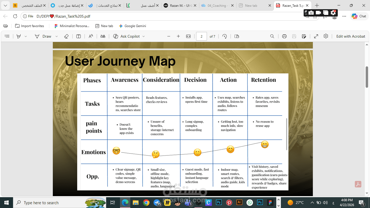The image size is (370, 208).
Task: Open the New tab bookmark in favorites bar
Action: point(104,26)
